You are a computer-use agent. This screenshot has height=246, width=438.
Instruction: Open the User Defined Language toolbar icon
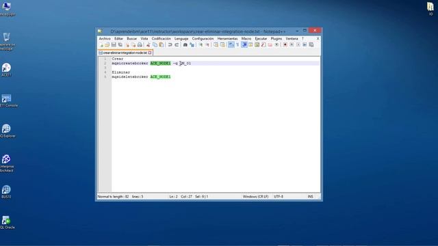click(250, 45)
